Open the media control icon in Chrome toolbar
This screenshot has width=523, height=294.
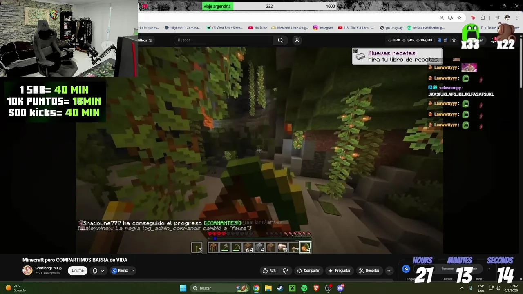(497, 18)
